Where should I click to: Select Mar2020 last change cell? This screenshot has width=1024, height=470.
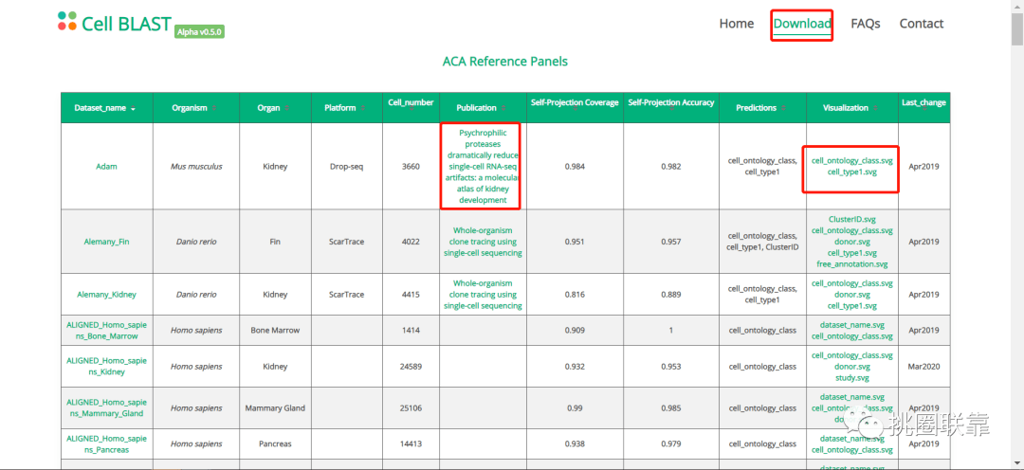pyautogui.click(x=923, y=366)
